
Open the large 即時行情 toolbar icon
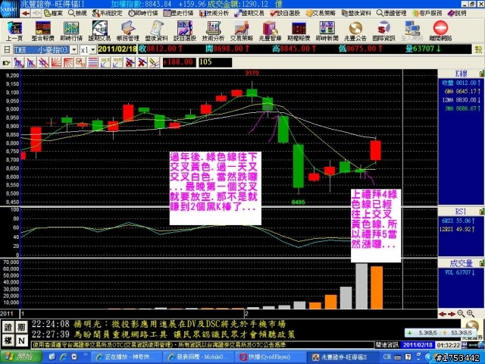tap(71, 31)
